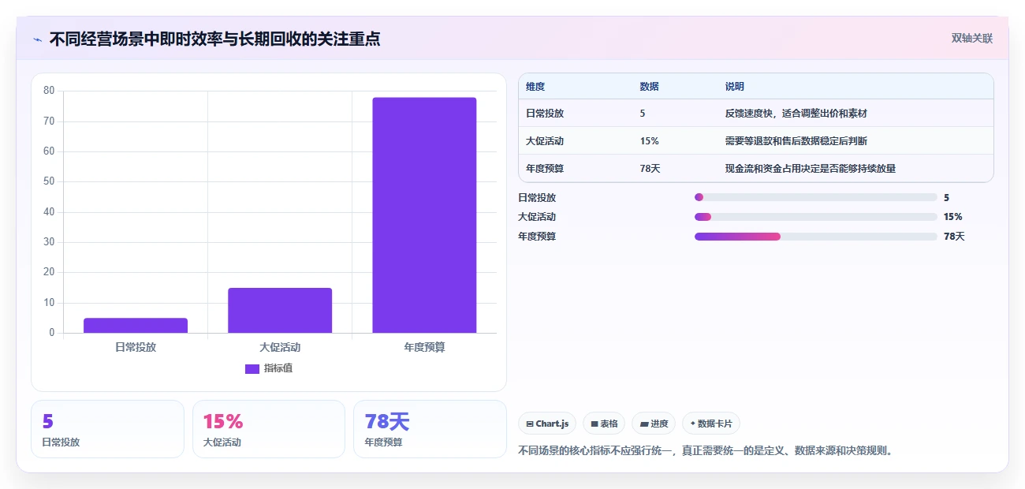Screen dimensions: 1025x489
Task: Click the 进度 tag chip
Action: [x=654, y=424]
